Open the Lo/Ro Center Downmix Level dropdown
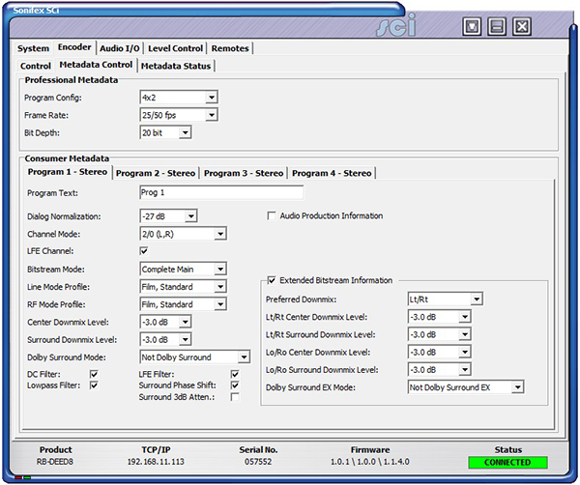The image size is (580, 485). coord(440,352)
